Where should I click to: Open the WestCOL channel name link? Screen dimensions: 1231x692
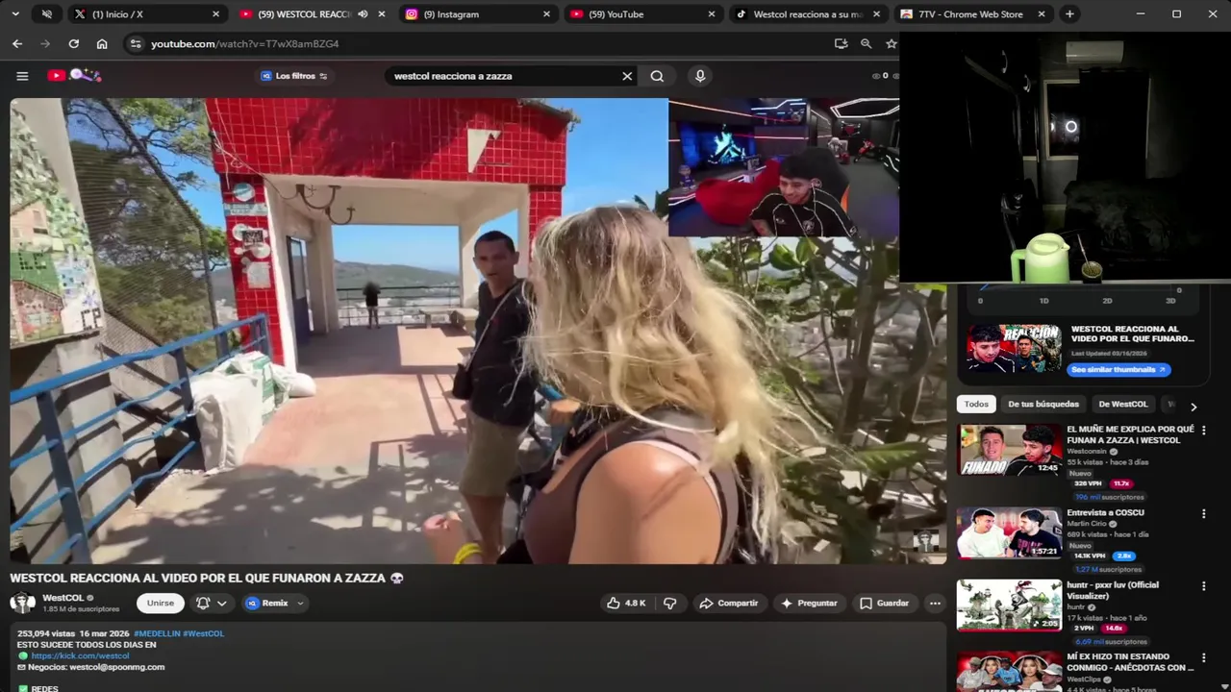tap(63, 598)
